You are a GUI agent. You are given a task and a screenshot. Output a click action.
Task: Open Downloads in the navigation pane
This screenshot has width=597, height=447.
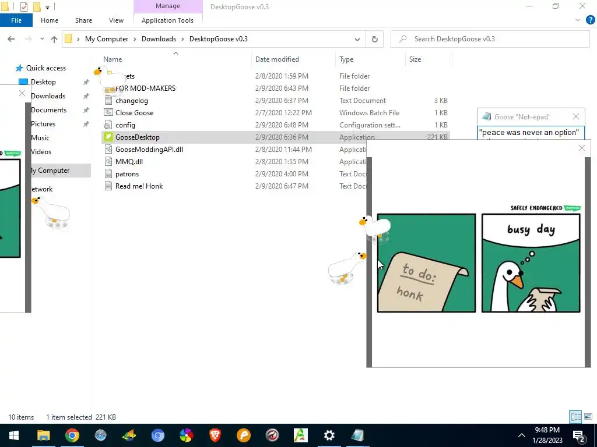(x=48, y=96)
